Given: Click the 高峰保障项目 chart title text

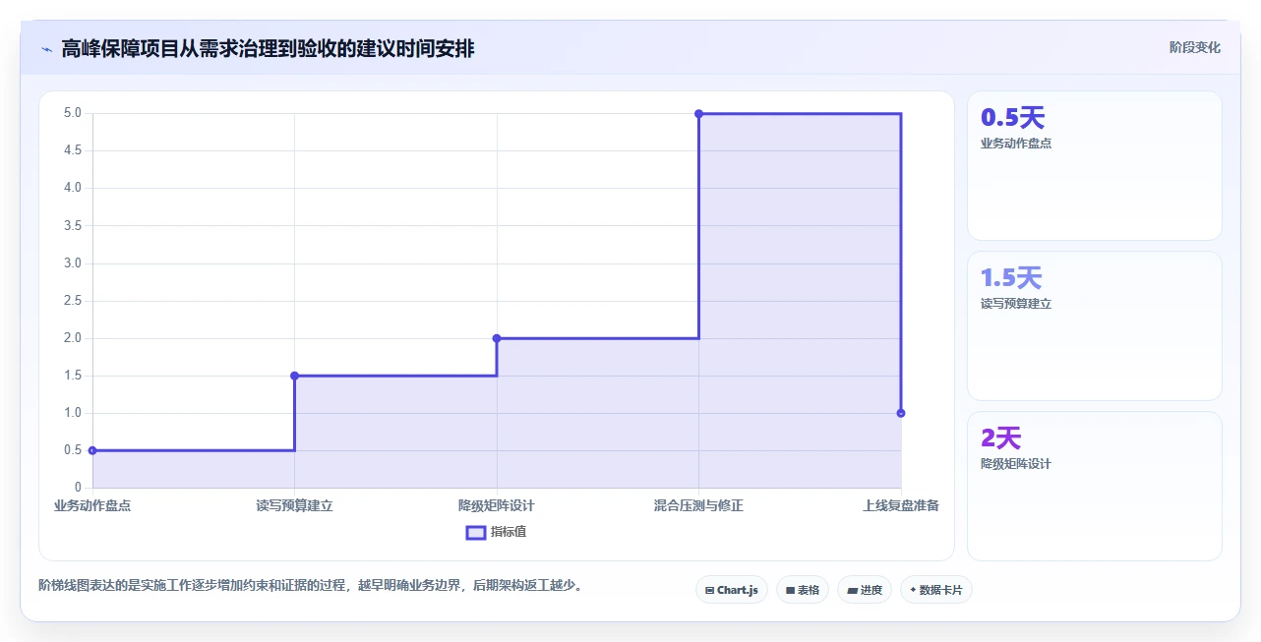Looking at the screenshot, I should [x=268, y=48].
